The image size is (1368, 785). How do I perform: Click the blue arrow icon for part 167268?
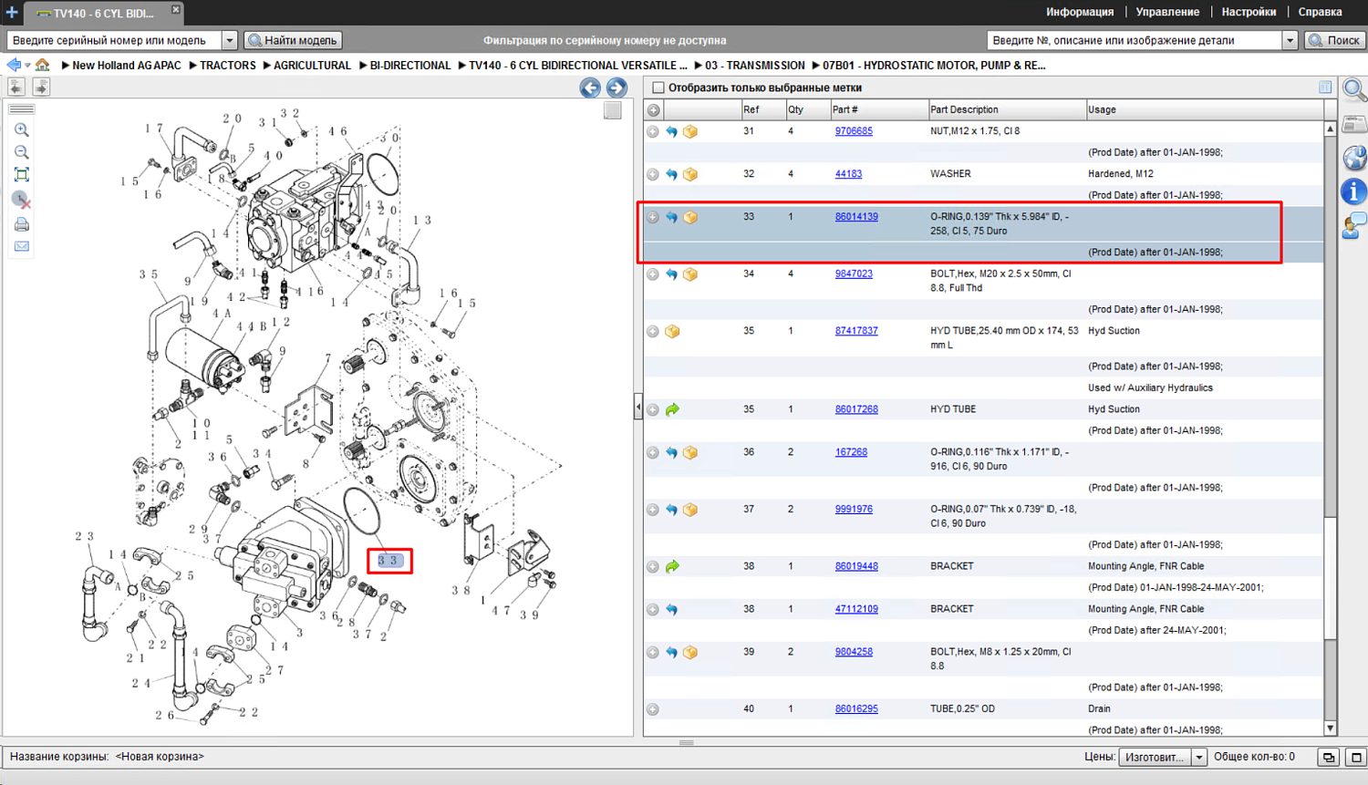point(672,453)
